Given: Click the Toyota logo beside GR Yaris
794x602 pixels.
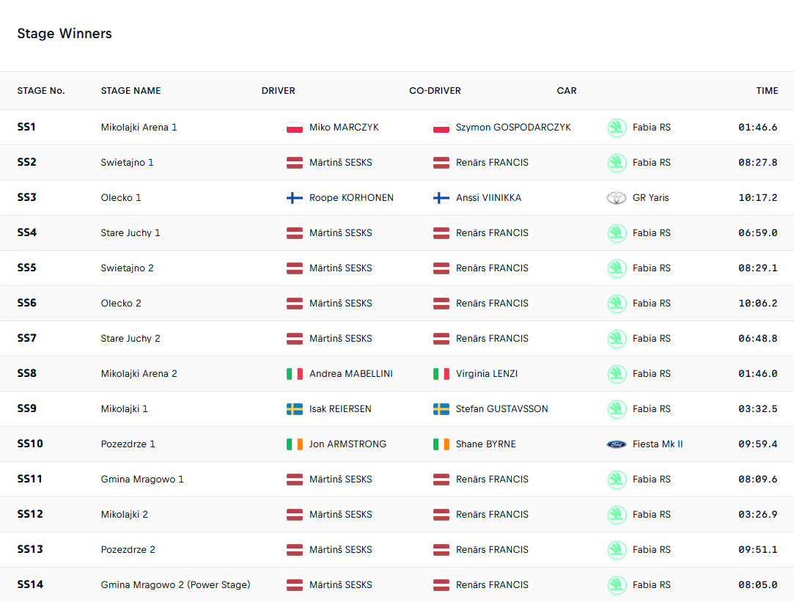Looking at the screenshot, I should 617,198.
